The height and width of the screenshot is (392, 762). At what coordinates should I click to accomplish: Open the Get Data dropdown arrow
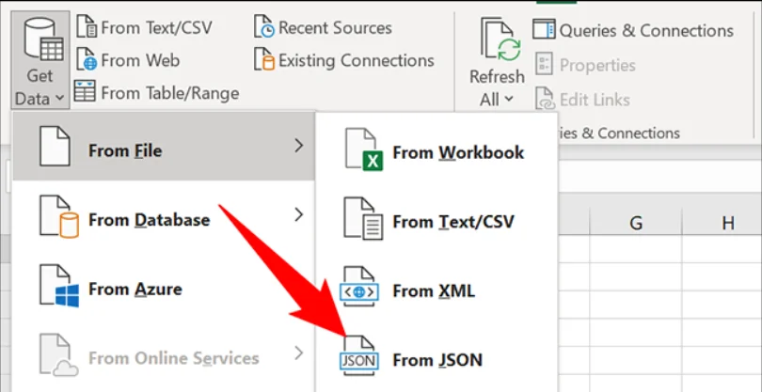coord(58,98)
